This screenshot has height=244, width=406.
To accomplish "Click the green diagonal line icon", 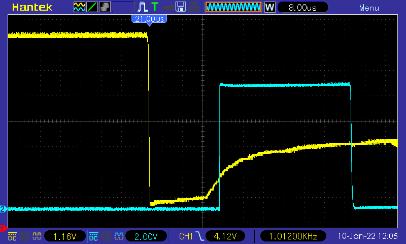I will coord(92,7).
